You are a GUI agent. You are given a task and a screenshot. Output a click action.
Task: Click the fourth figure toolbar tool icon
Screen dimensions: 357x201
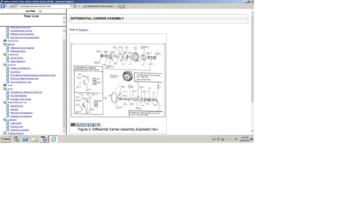coord(88,125)
